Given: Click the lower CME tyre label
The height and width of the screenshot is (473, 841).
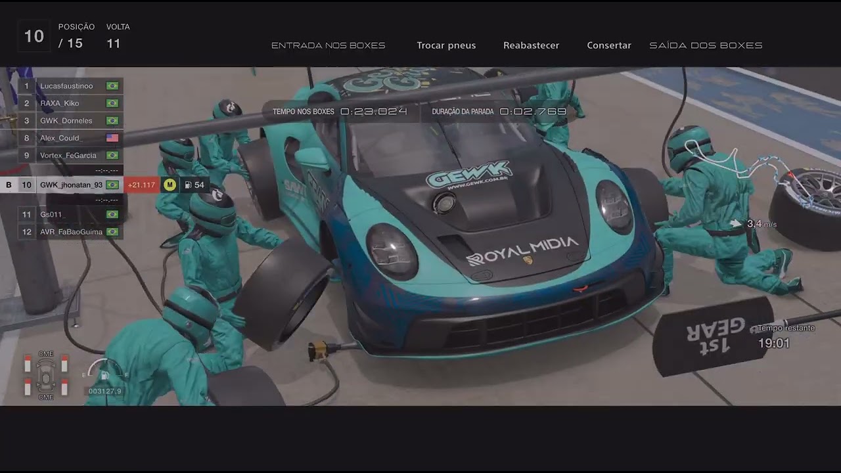Looking at the screenshot, I should click(x=45, y=397).
